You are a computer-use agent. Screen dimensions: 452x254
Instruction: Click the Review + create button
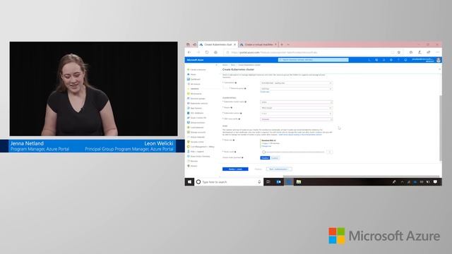click(x=235, y=169)
